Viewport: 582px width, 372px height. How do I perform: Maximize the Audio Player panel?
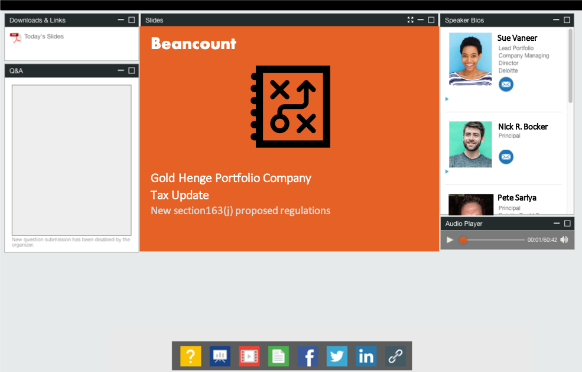pos(567,224)
